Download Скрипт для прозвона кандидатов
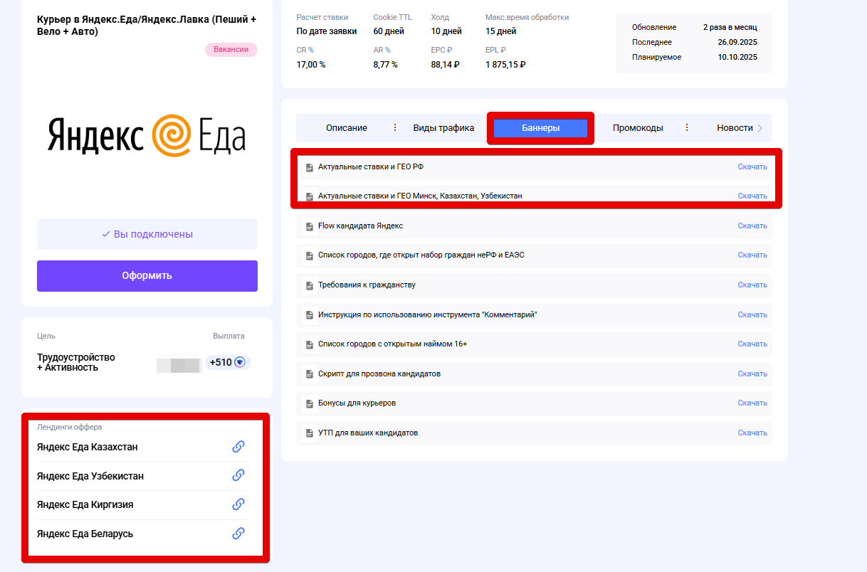The image size is (867, 572). tap(752, 374)
